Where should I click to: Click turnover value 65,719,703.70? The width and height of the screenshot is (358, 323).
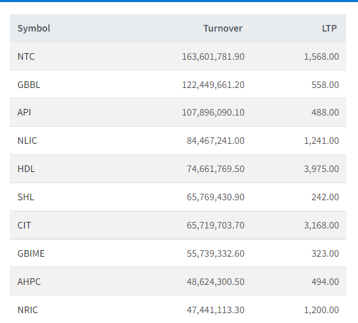216,225
